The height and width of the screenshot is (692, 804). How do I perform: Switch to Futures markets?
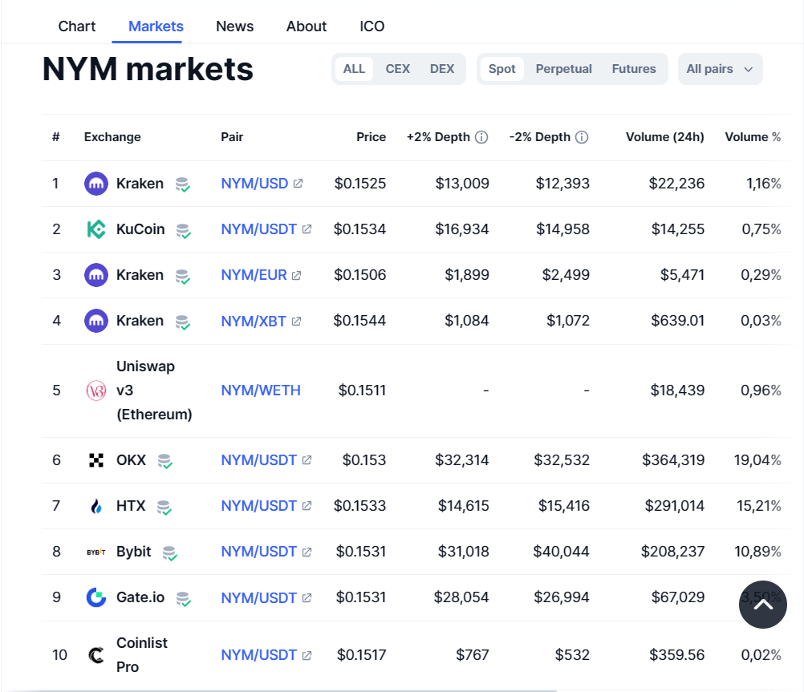(x=634, y=69)
